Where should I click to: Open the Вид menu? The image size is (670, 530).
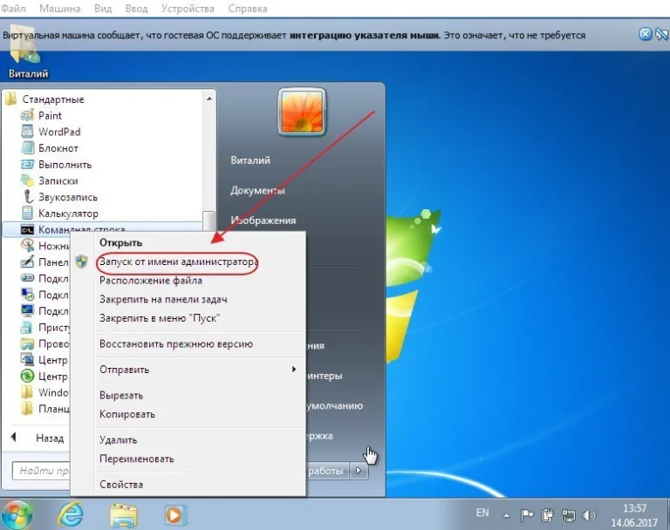[103, 9]
